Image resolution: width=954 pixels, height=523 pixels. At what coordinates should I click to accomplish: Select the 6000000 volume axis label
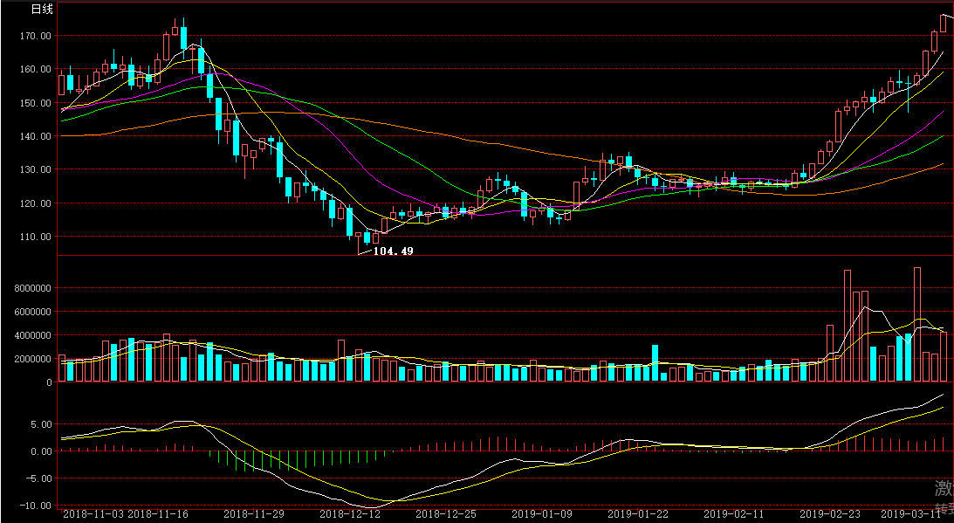pyautogui.click(x=33, y=312)
